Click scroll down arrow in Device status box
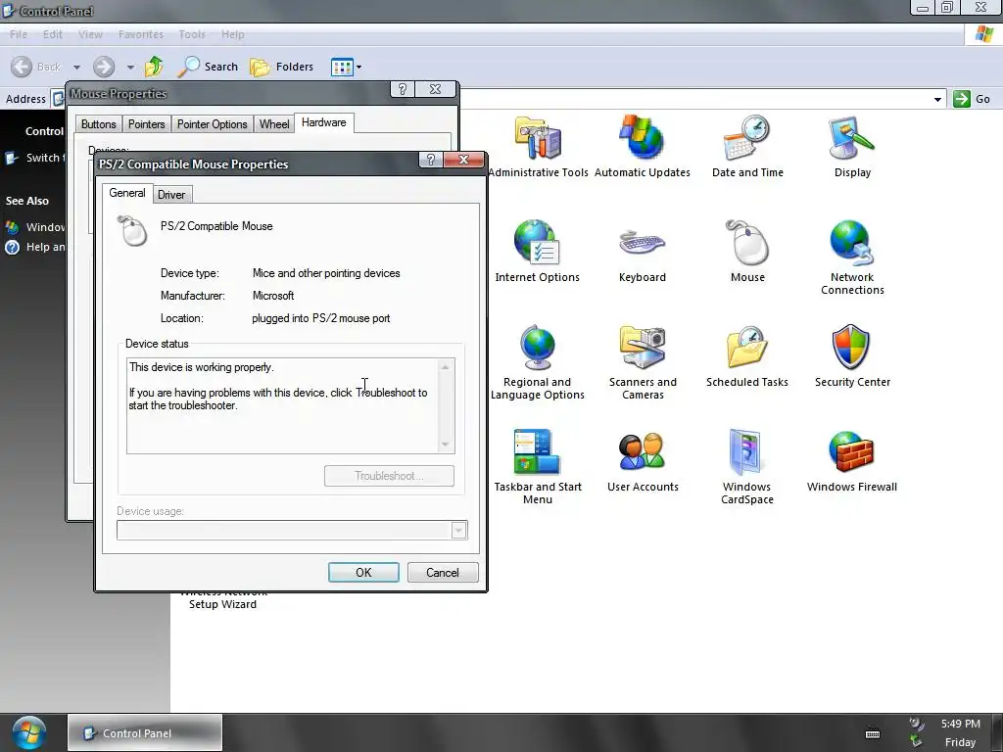Screen dimensions: 1003x752 [446, 445]
